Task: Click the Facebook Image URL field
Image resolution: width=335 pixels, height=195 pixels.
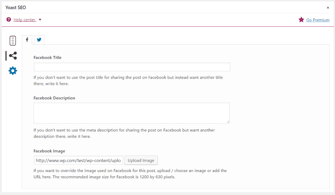Action: (x=78, y=160)
